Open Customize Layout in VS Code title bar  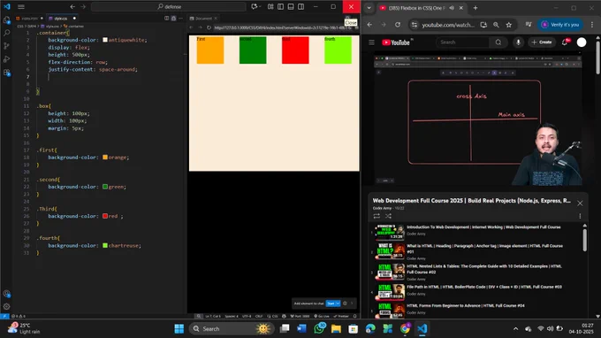tap(270, 6)
